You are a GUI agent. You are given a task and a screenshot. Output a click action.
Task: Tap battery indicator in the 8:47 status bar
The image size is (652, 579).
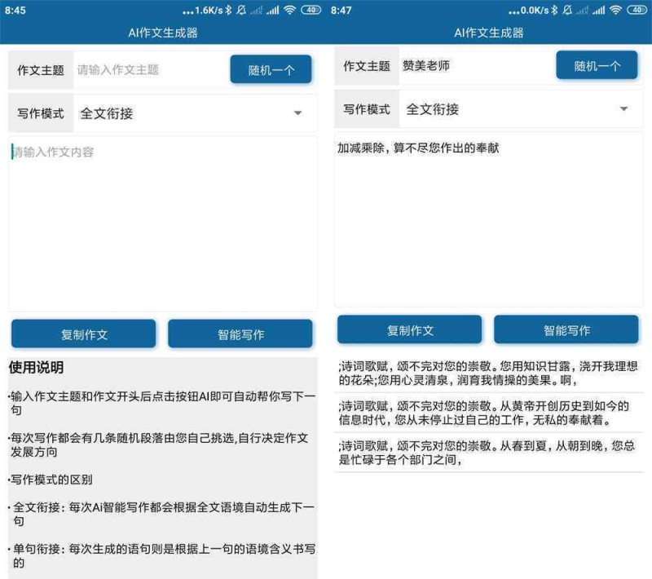click(x=637, y=10)
